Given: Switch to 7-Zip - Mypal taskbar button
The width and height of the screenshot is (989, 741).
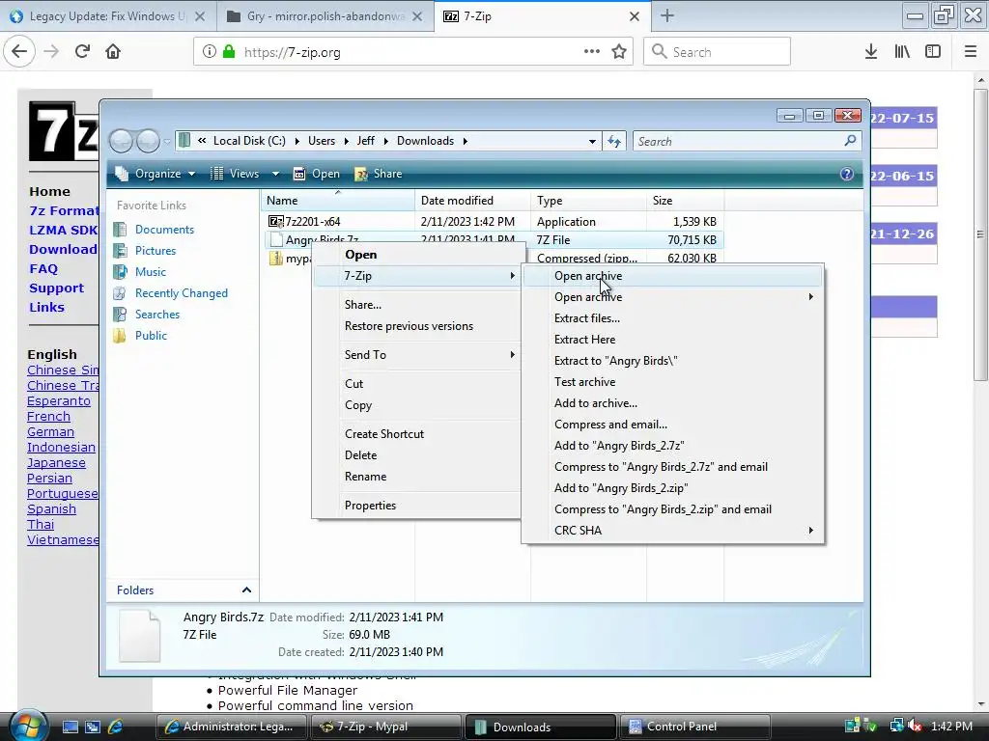Looking at the screenshot, I should pyautogui.click(x=386, y=727).
